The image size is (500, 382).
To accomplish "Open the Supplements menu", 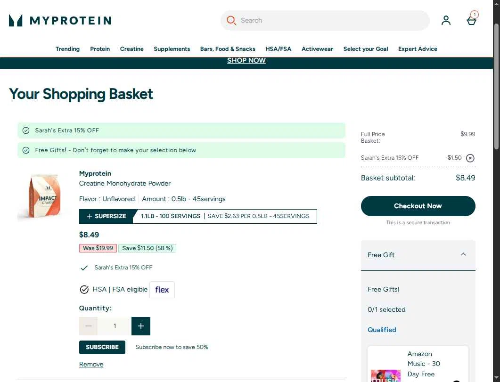I will (x=172, y=49).
